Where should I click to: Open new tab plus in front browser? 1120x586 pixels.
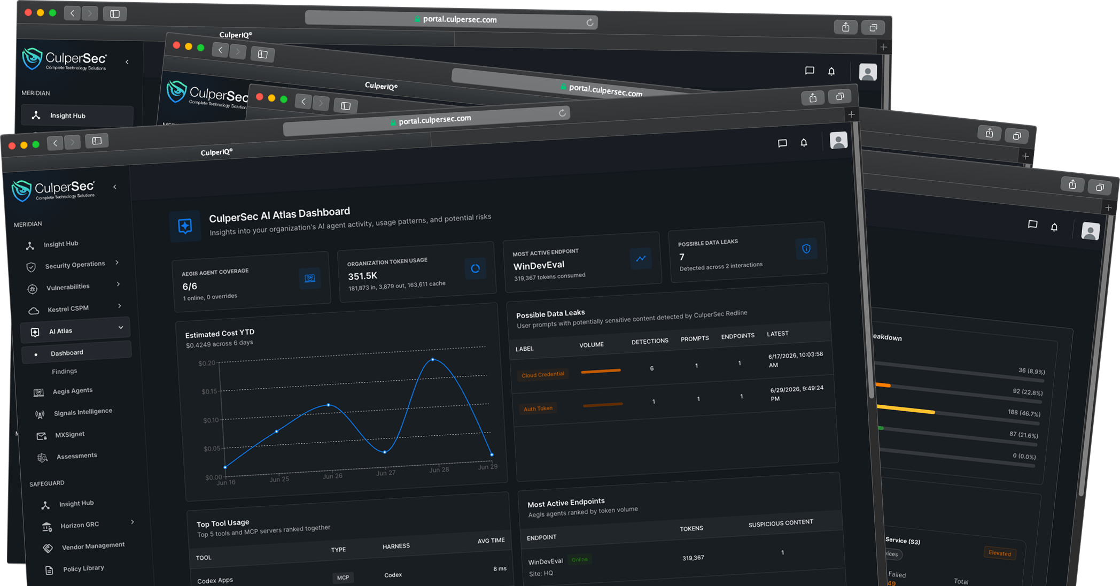851,114
